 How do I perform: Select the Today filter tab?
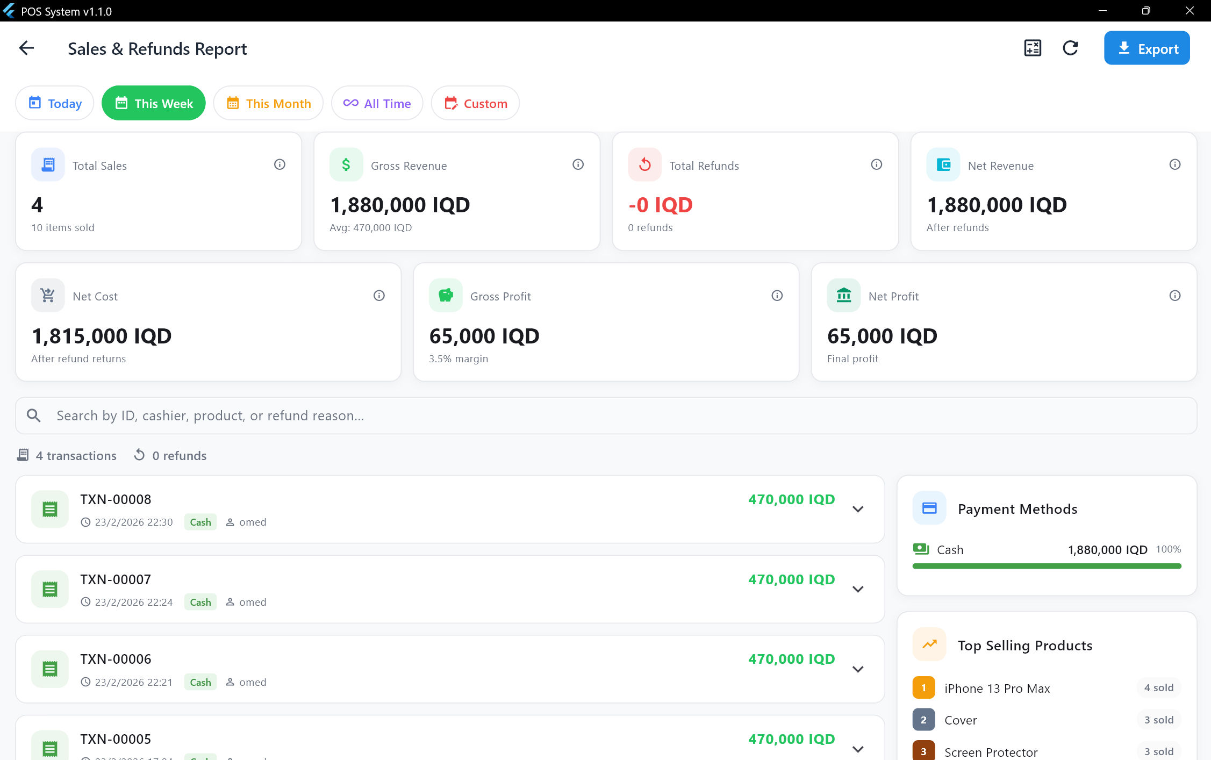pos(55,103)
